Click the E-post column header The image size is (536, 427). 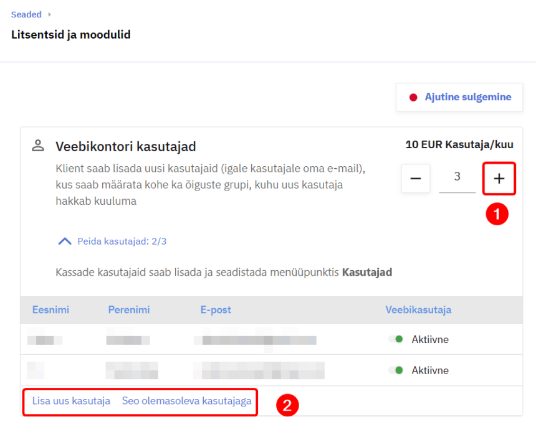click(216, 310)
